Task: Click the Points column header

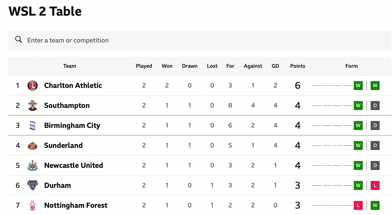Action: click(297, 66)
